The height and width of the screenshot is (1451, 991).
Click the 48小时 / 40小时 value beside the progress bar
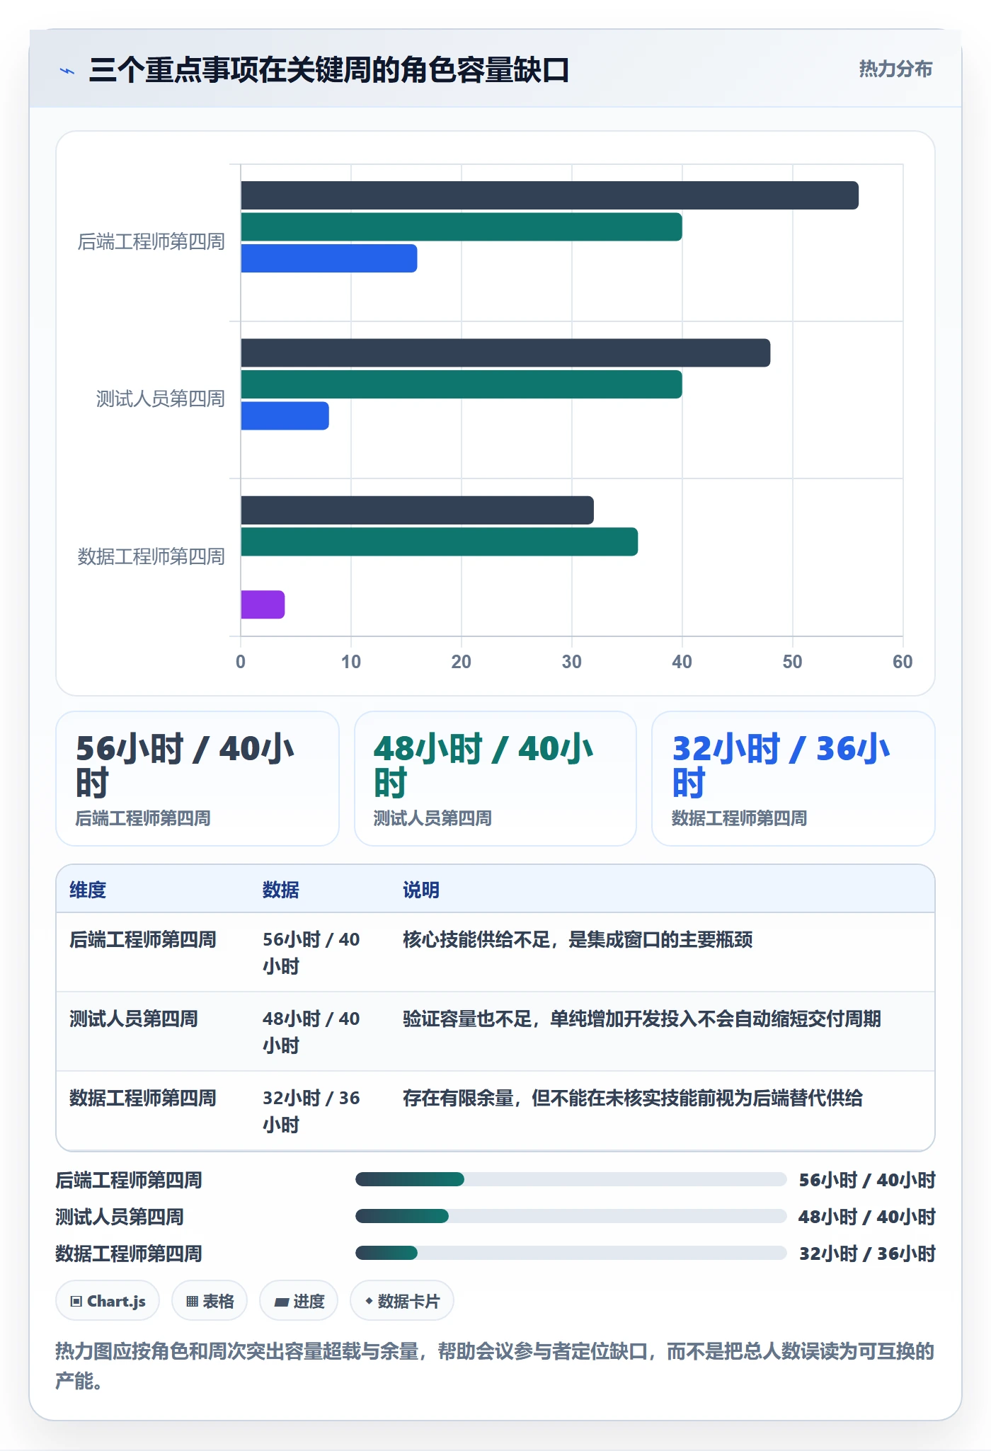pos(867,1217)
